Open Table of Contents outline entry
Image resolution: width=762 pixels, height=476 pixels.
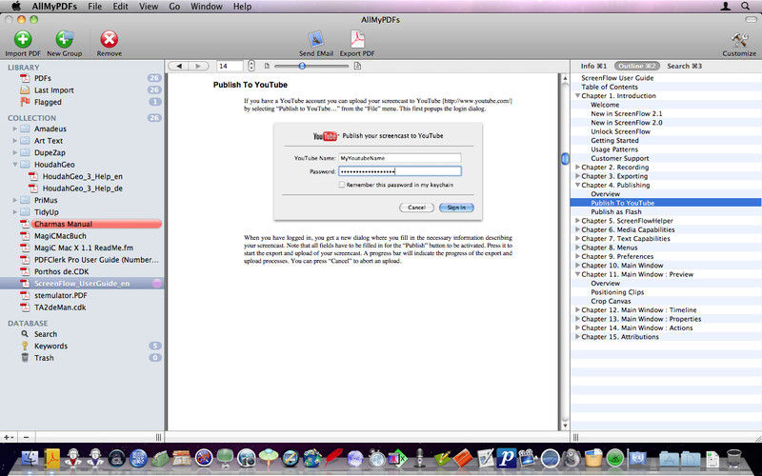point(610,87)
